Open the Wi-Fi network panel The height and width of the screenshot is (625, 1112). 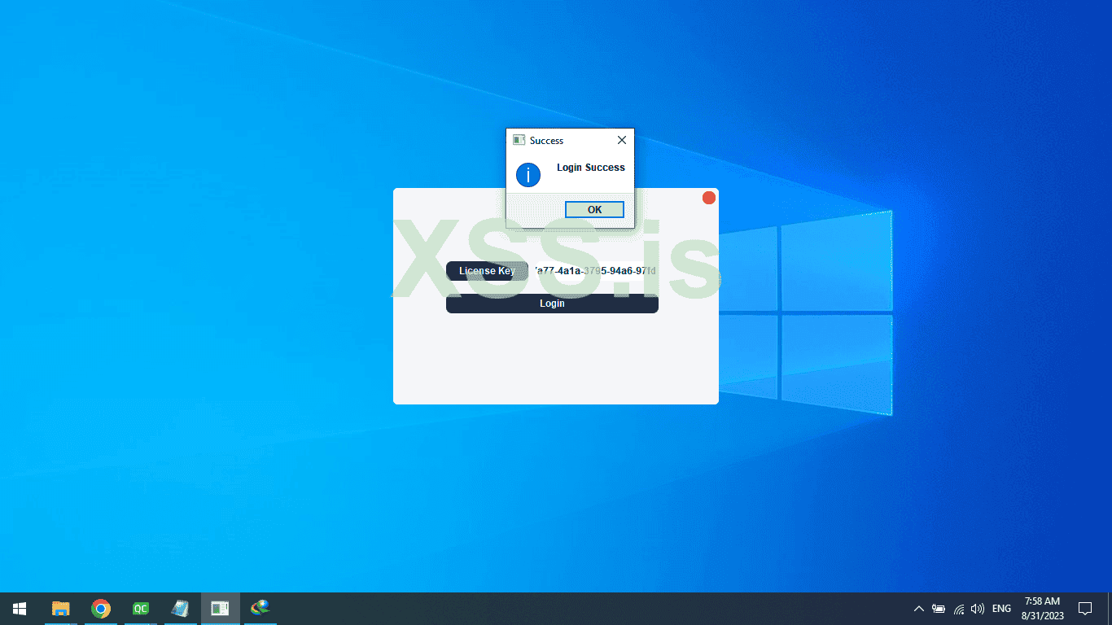click(x=959, y=609)
